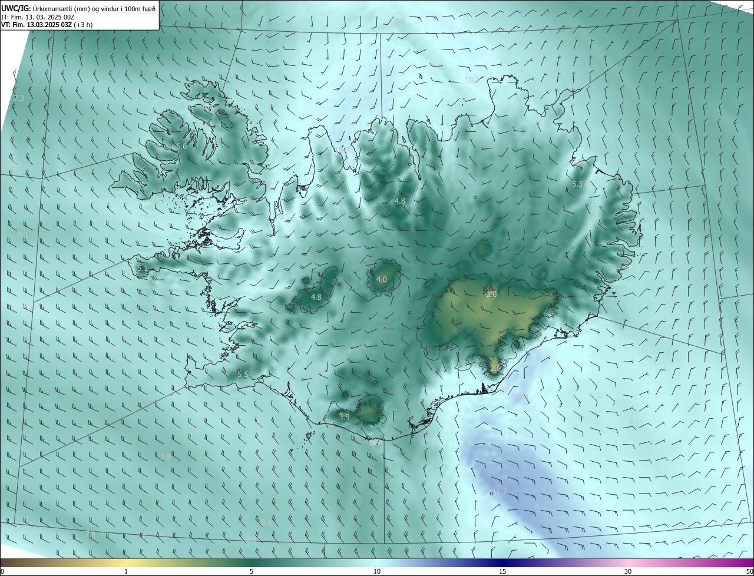Click the '10' tick on the colour scale
The height and width of the screenshot is (576, 754).
377,571
